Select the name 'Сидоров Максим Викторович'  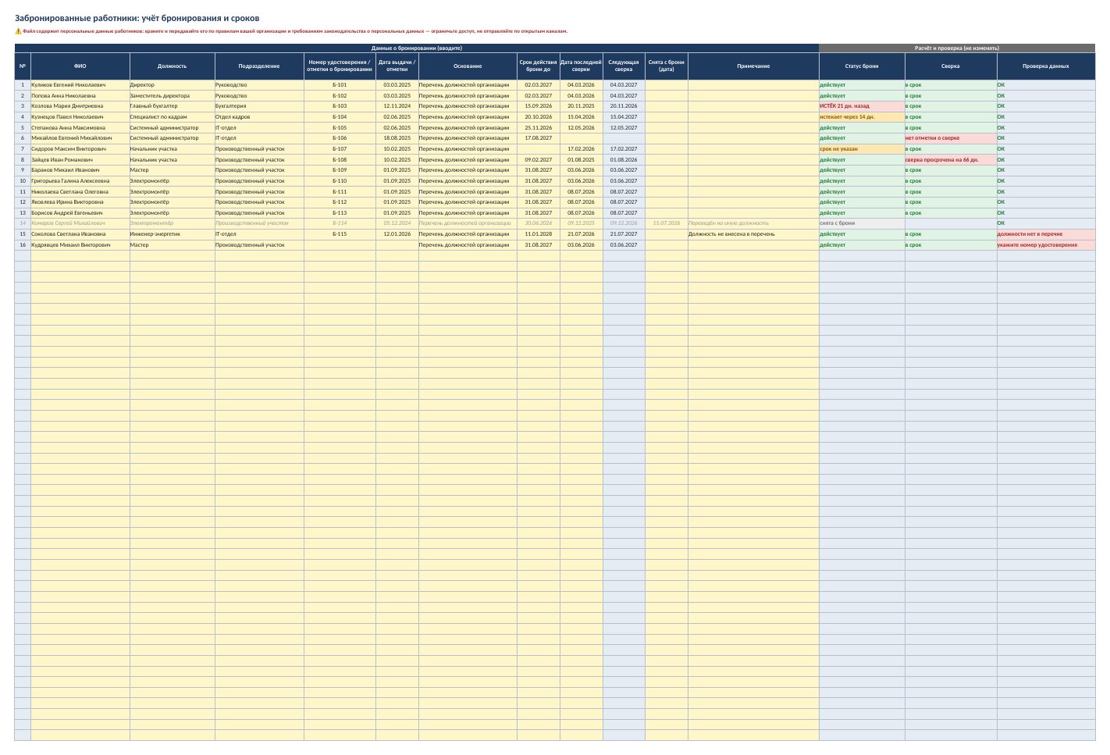click(80, 149)
